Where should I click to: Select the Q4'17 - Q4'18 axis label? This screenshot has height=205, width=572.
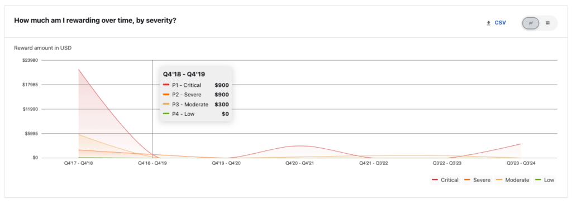(x=78, y=164)
